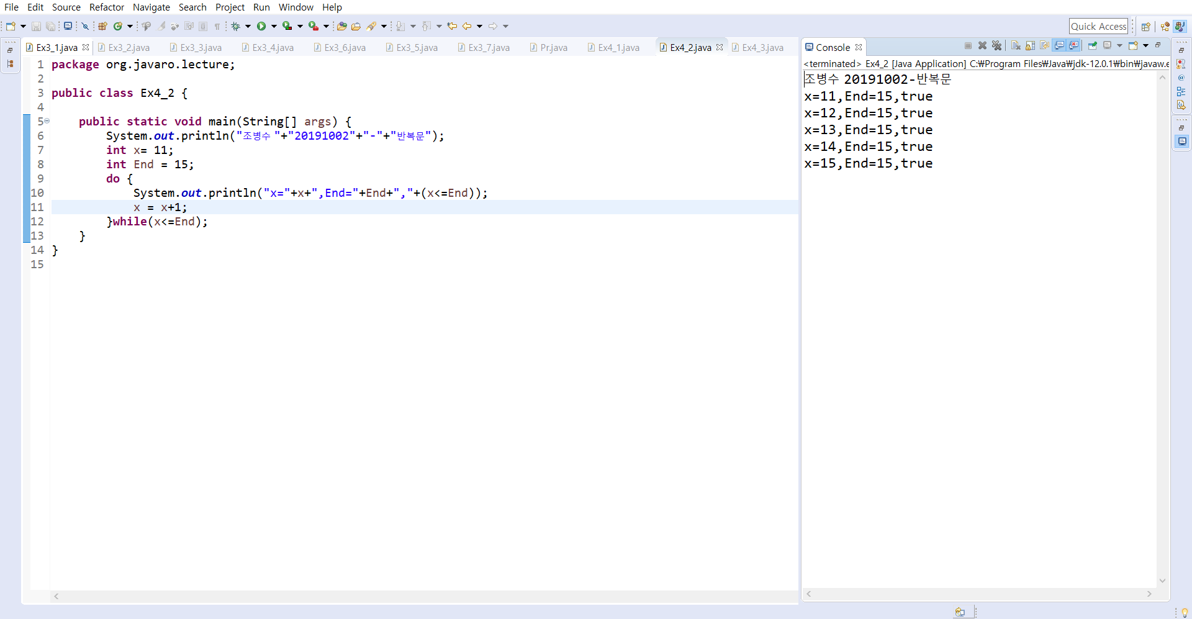Click the Forward navigation arrow
The height and width of the screenshot is (619, 1192).
pos(493,26)
